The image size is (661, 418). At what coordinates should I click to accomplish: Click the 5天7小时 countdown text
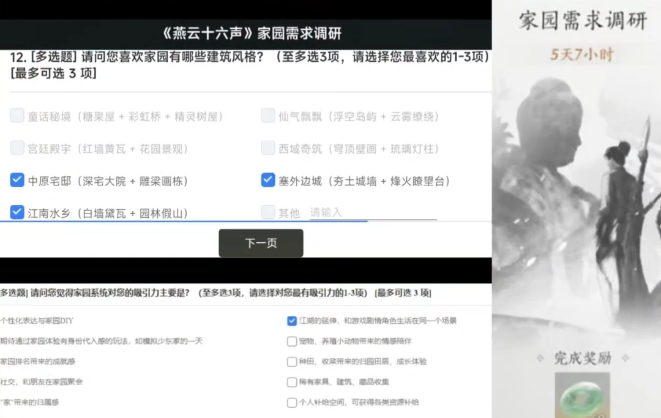[582, 55]
